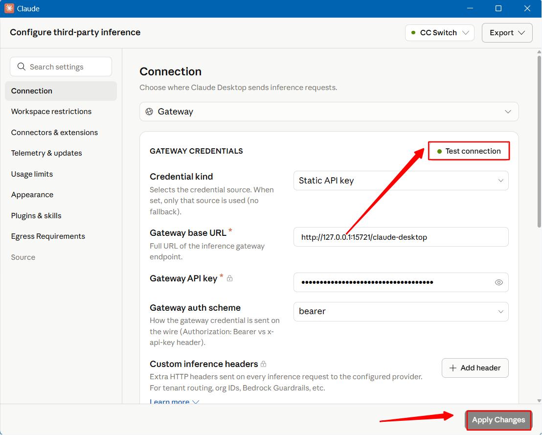542x435 pixels.
Task: Open the CC Switch profile dropdown
Action: [440, 32]
